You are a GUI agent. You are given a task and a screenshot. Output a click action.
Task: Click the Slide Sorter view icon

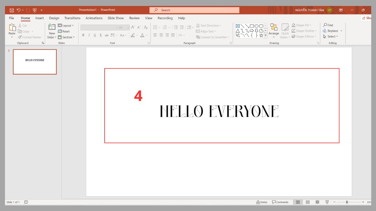(x=307, y=202)
